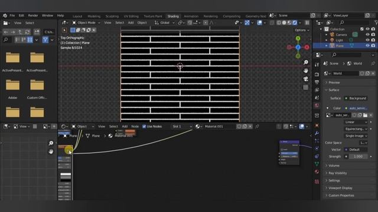Refresh the file browser list
The image size is (378, 212).
[28, 32]
